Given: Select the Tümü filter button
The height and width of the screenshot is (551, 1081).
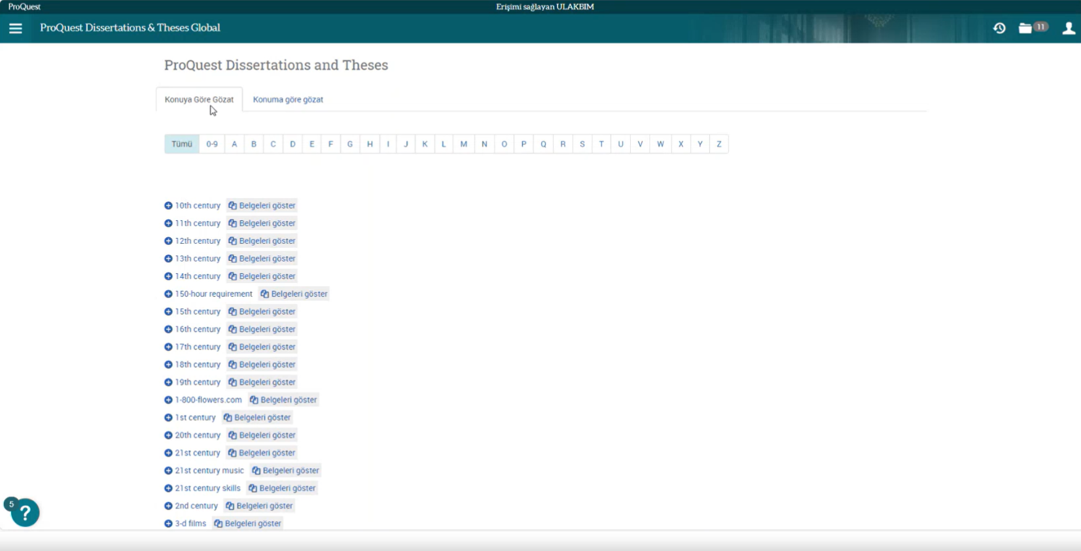Looking at the screenshot, I should [182, 144].
